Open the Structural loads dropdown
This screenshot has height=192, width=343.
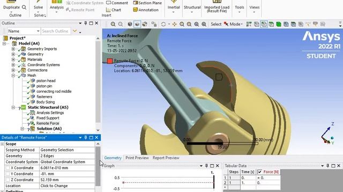pos(192,7)
